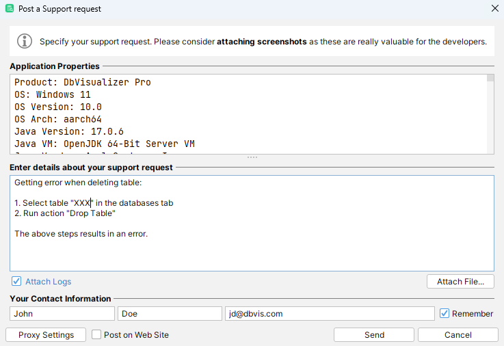
Task: Cancel the support request
Action: click(x=457, y=335)
